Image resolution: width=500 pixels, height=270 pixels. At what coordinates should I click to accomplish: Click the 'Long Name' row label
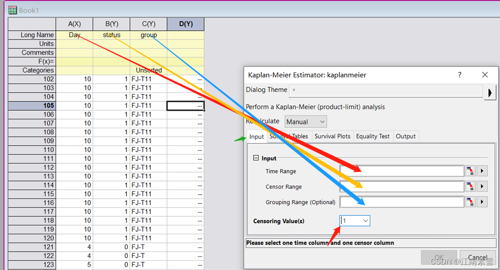tap(32, 35)
